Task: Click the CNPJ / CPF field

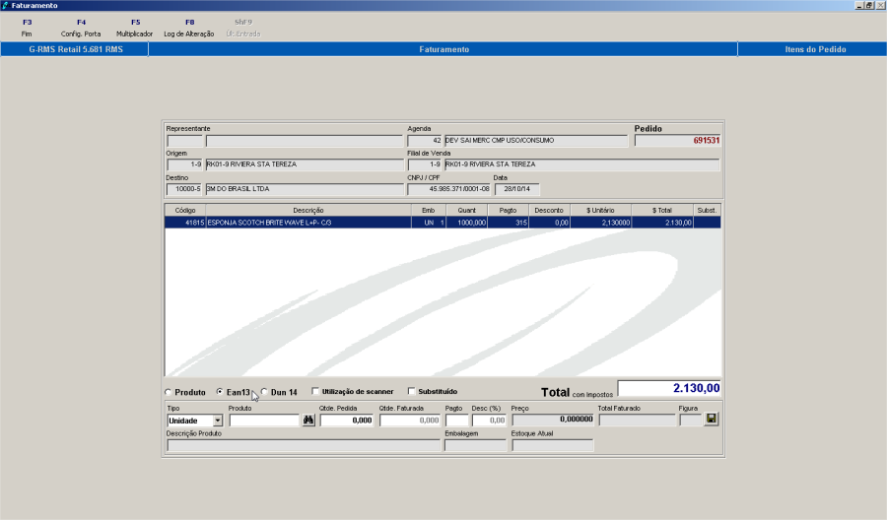Action: point(449,189)
